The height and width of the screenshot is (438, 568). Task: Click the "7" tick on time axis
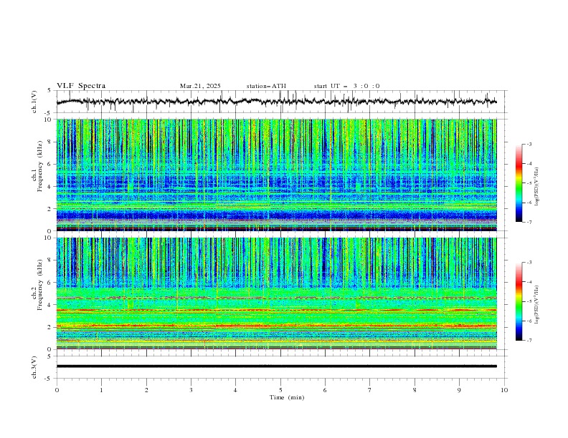coord(370,390)
